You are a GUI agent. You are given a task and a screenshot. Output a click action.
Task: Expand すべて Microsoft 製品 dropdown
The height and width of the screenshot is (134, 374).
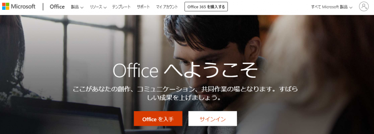click(x=332, y=7)
